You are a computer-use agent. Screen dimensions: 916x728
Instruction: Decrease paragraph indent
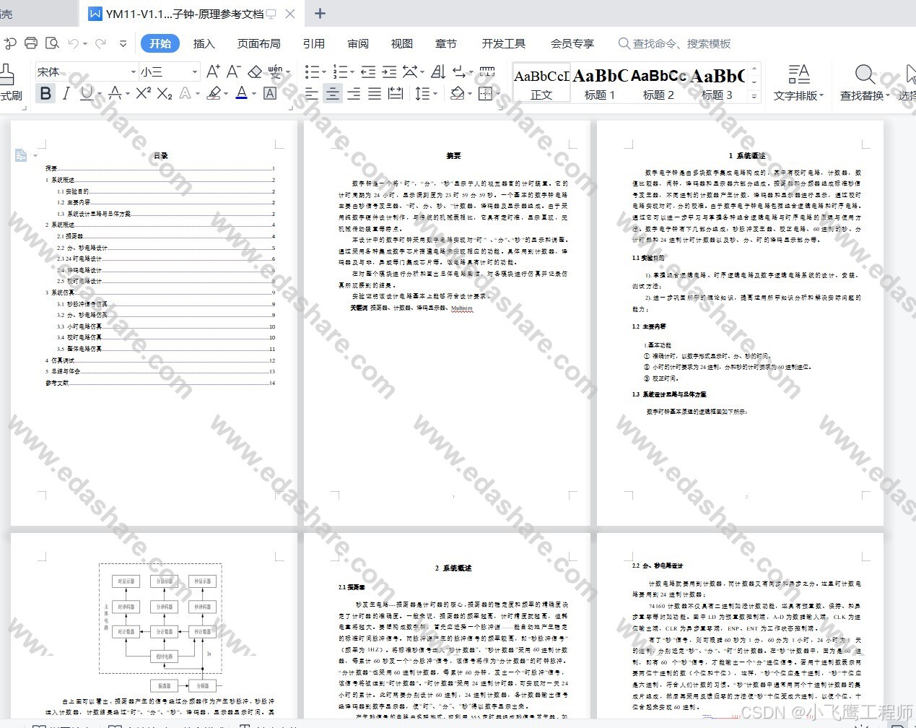[368, 71]
